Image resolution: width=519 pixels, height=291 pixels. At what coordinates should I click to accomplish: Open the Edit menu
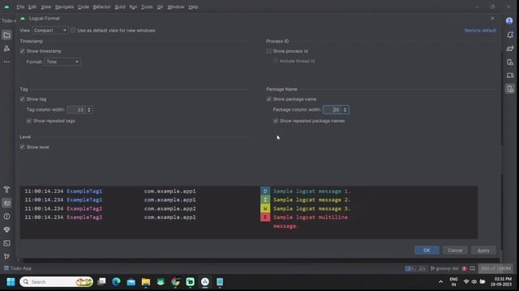point(32,7)
